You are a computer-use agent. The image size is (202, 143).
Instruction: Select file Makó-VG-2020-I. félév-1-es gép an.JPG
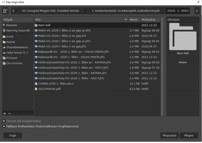97,41
